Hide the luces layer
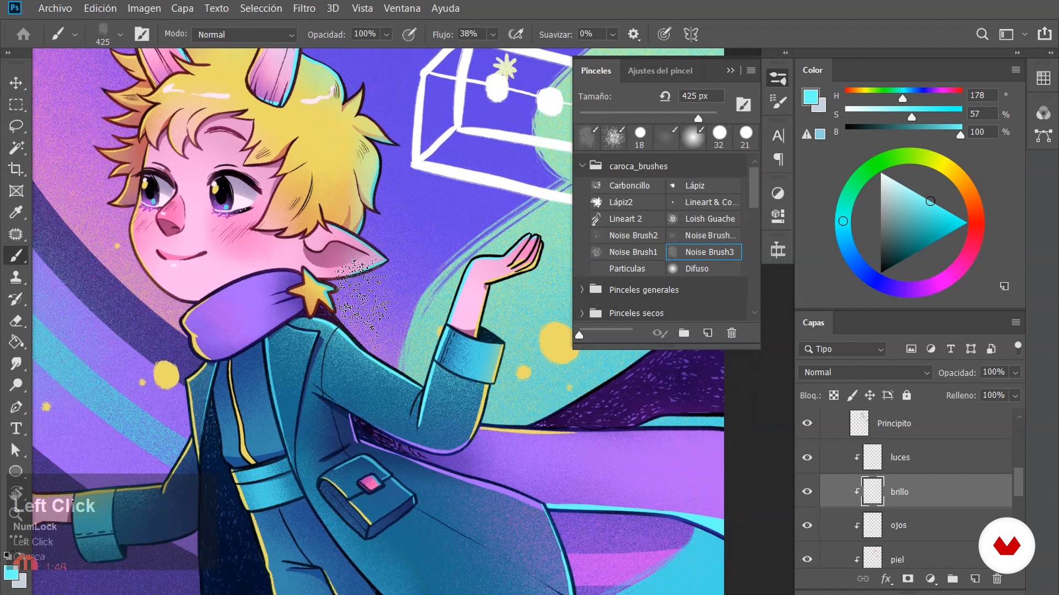 pos(807,457)
